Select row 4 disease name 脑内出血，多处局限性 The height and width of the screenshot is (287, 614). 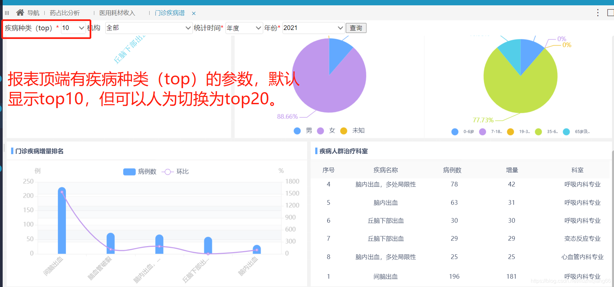386,184
